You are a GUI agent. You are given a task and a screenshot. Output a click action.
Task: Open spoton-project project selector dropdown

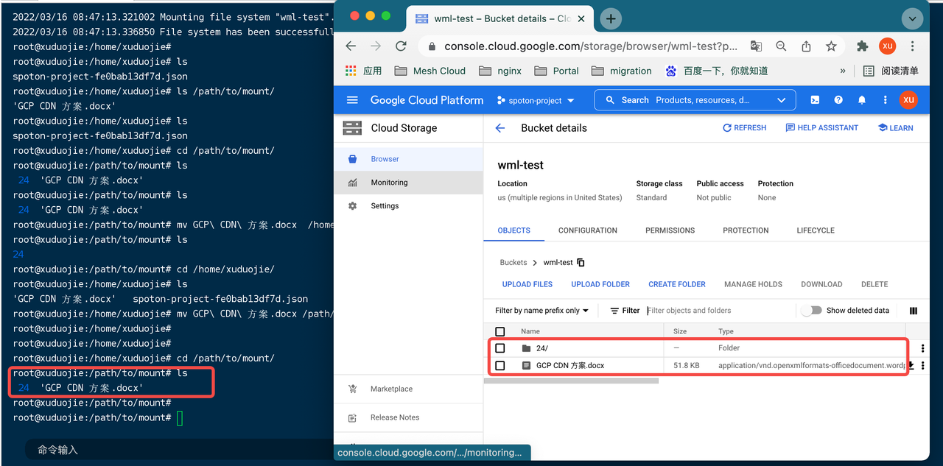(535, 100)
